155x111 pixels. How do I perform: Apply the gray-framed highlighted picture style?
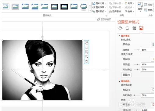pos(15,6)
